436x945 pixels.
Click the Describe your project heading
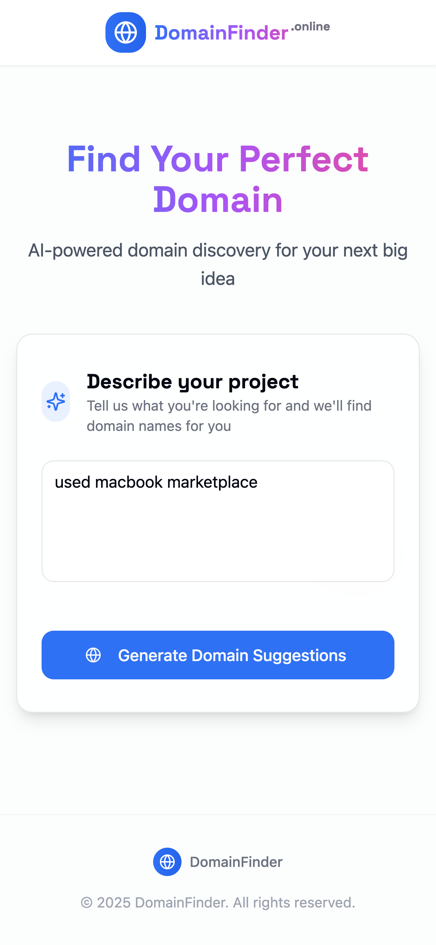click(x=192, y=381)
